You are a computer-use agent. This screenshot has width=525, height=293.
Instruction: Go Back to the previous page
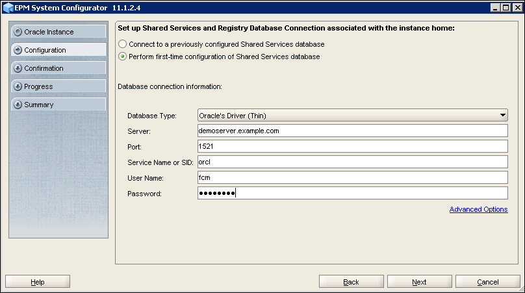point(352,281)
